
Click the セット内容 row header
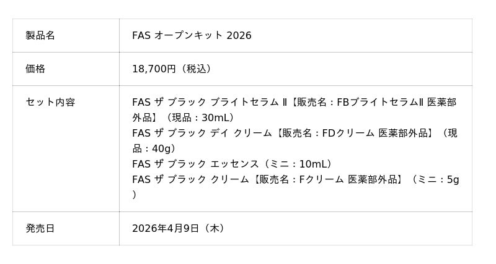(x=50, y=103)
